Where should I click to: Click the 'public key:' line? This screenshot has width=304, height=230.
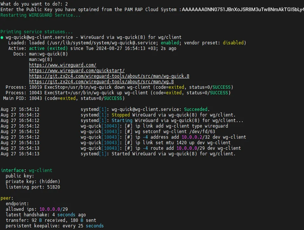(20, 176)
